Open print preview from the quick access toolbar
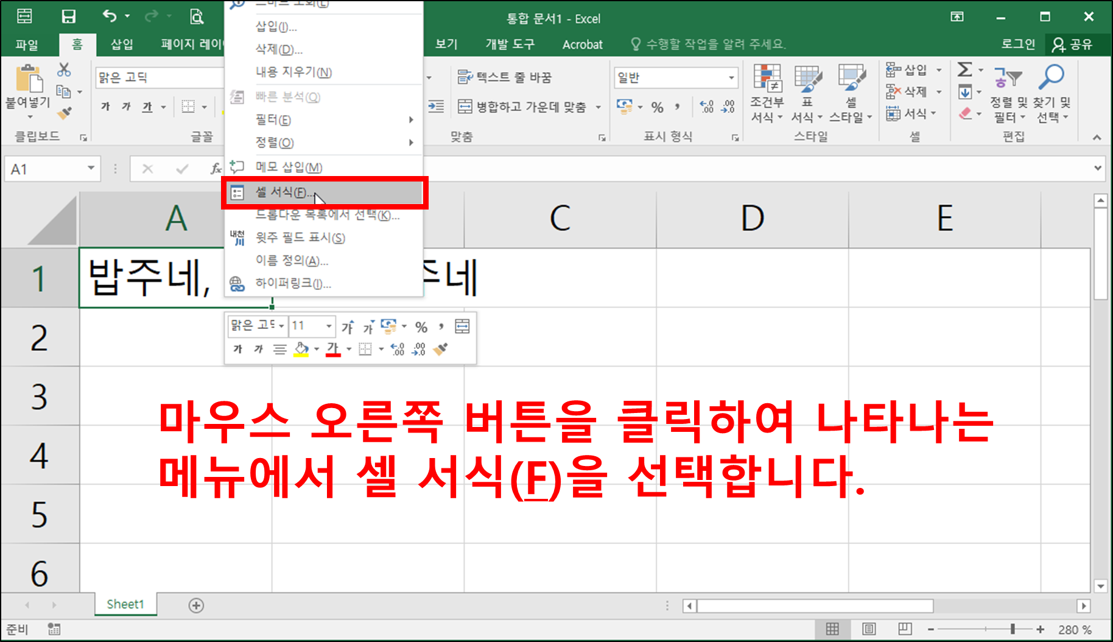Viewport: 1113px width, 642px height. coord(196,16)
